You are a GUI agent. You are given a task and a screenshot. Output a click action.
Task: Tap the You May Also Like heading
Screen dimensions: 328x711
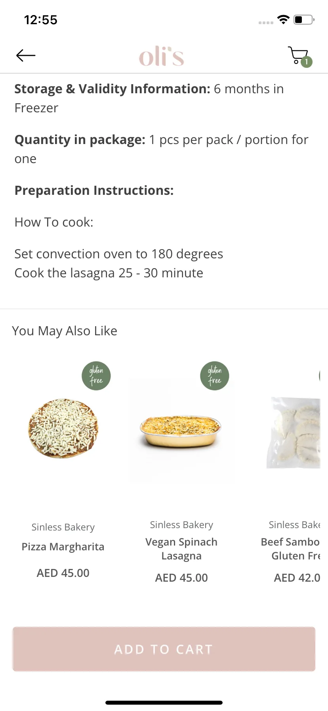tap(65, 331)
